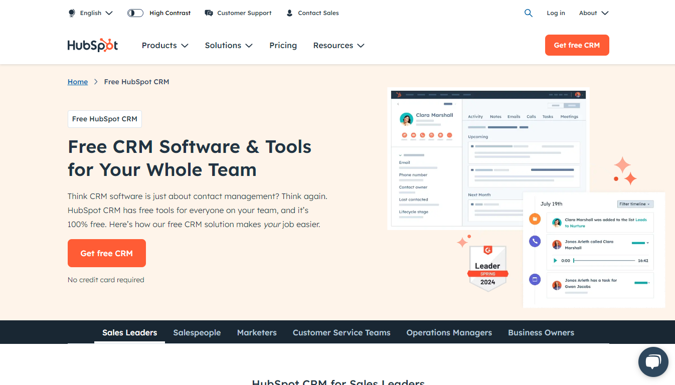Select the Business Owners tab
675x385 pixels.
[541, 332]
